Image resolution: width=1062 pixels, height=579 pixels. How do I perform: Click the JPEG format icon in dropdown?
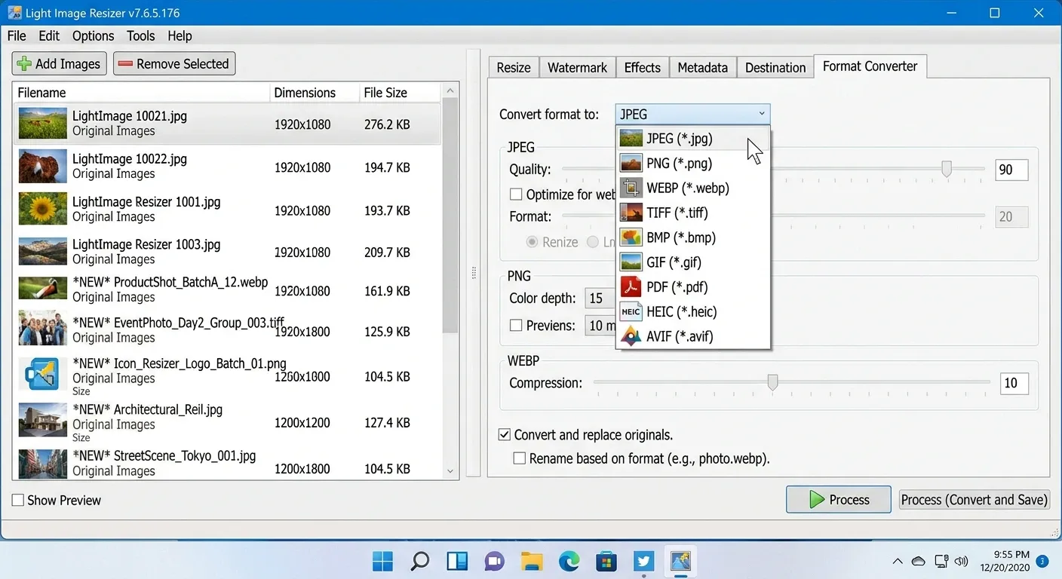pyautogui.click(x=631, y=139)
